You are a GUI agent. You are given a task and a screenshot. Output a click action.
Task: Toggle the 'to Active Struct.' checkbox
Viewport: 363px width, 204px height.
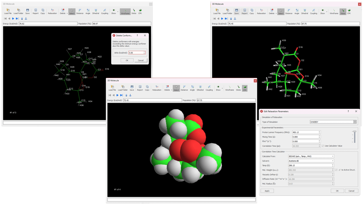[336, 170]
